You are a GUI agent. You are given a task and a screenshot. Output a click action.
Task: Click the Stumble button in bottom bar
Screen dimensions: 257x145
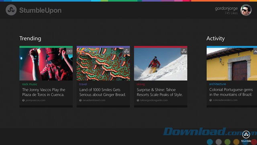pos(246,136)
